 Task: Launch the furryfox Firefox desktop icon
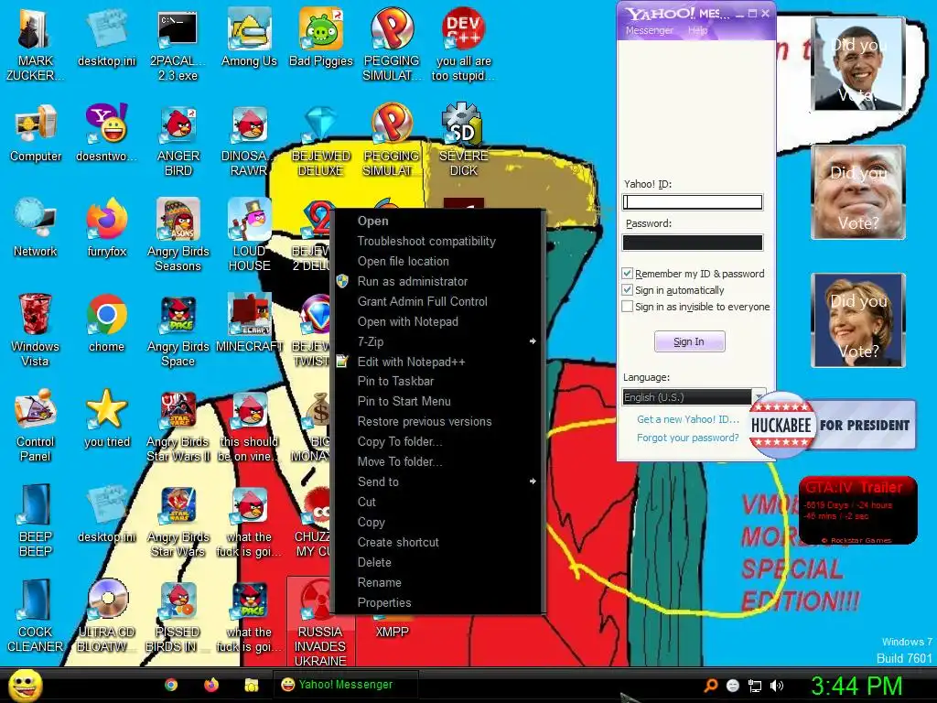click(106, 227)
